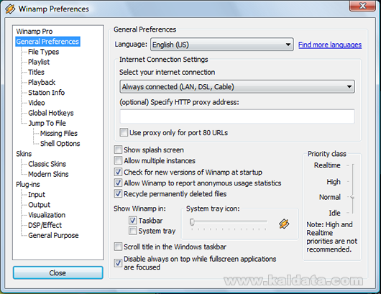Image resolution: width=381 pixels, height=294 pixels.
Task: Open the Visualization plug-ins page
Action: coord(47,215)
